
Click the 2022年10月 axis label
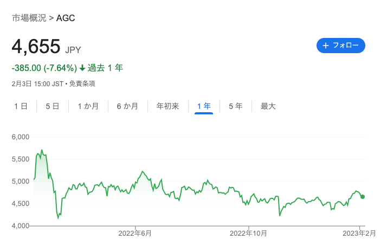(x=248, y=233)
